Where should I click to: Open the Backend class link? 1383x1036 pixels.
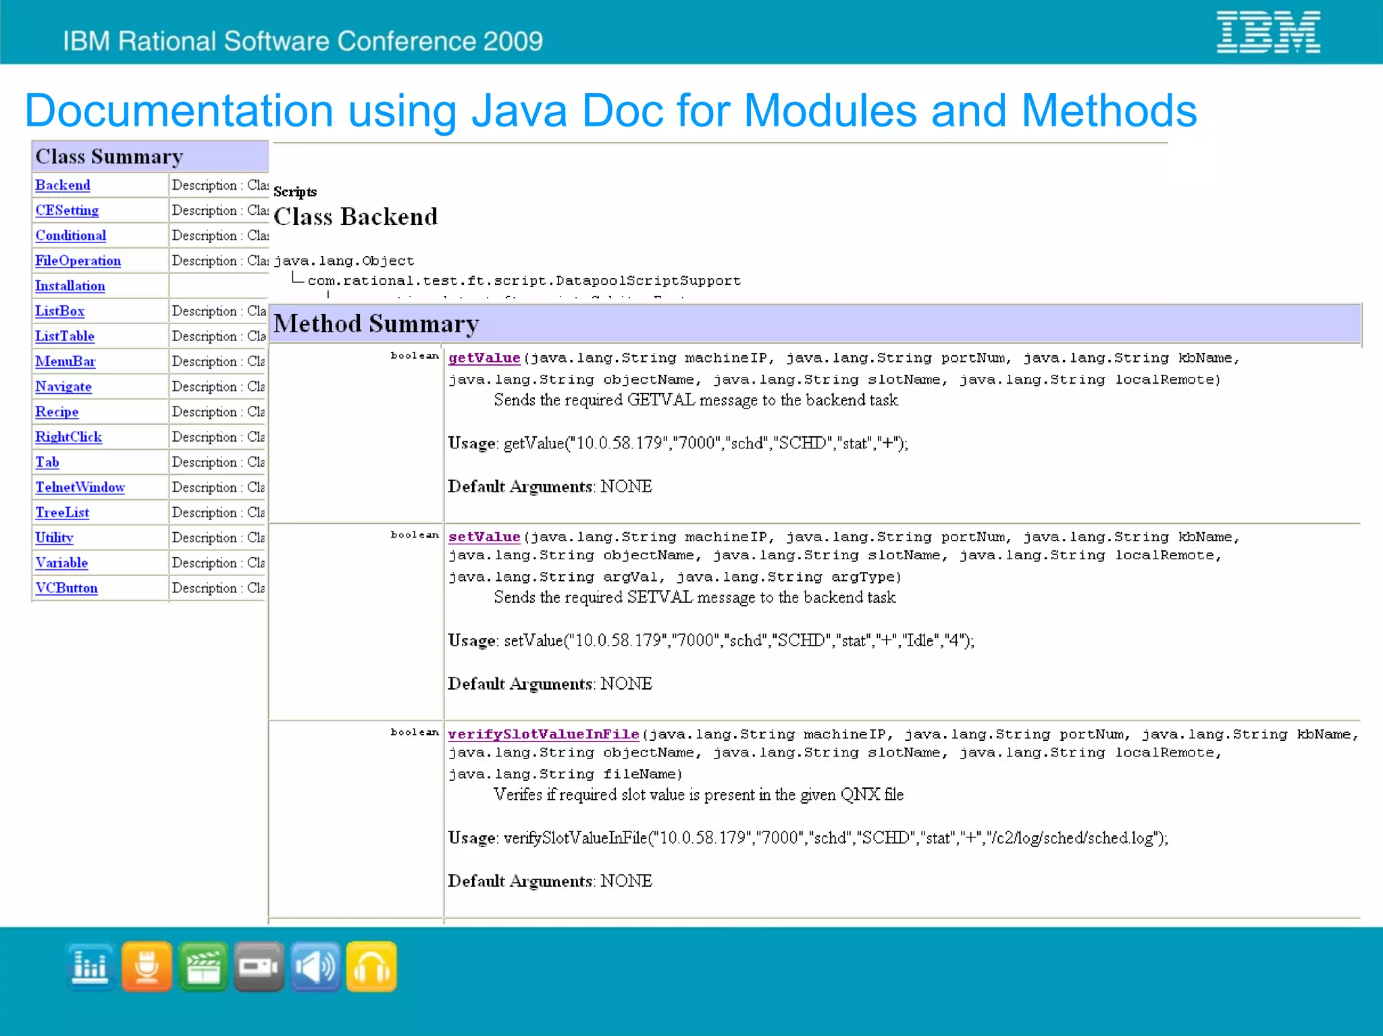pyautogui.click(x=63, y=185)
